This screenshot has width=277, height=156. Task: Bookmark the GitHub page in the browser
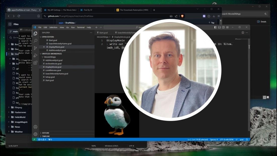pos(39,16)
